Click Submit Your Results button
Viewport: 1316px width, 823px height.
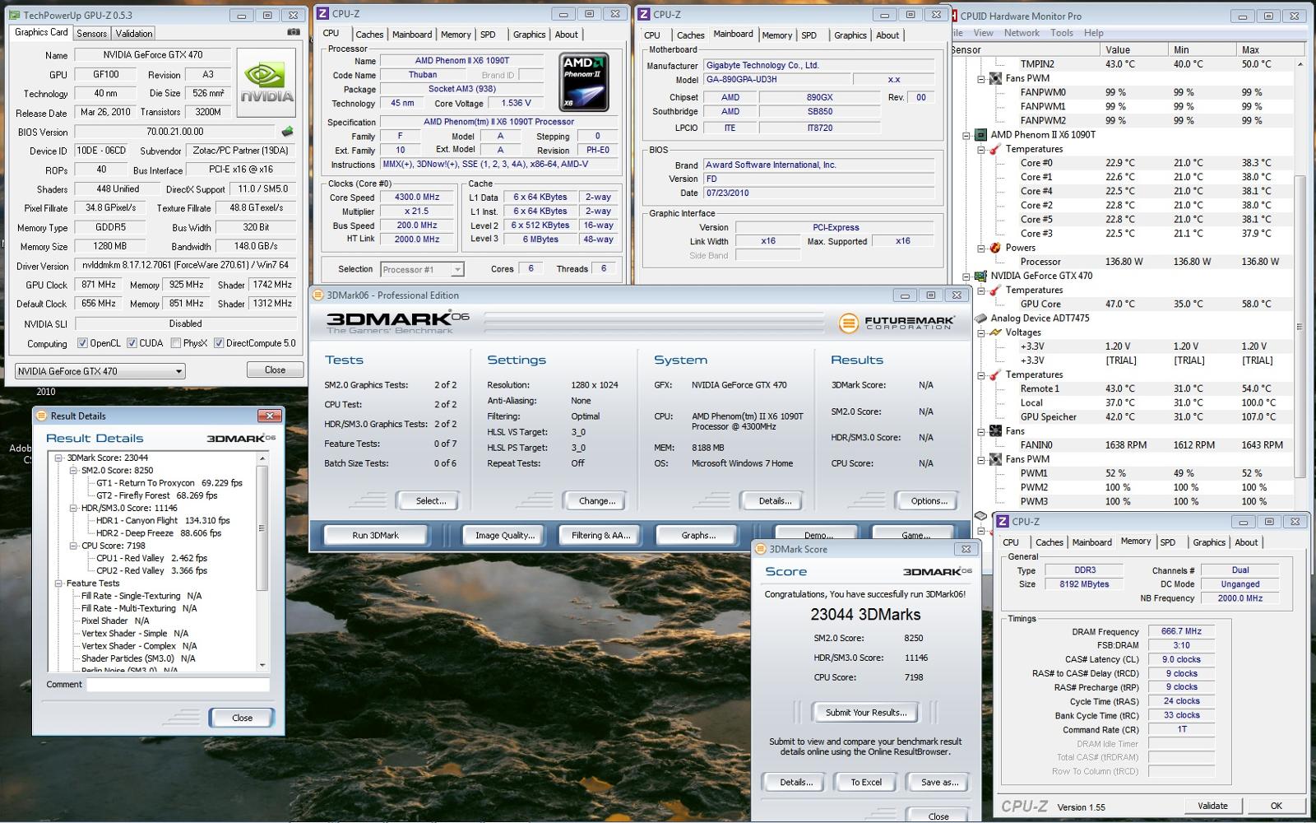(x=865, y=713)
